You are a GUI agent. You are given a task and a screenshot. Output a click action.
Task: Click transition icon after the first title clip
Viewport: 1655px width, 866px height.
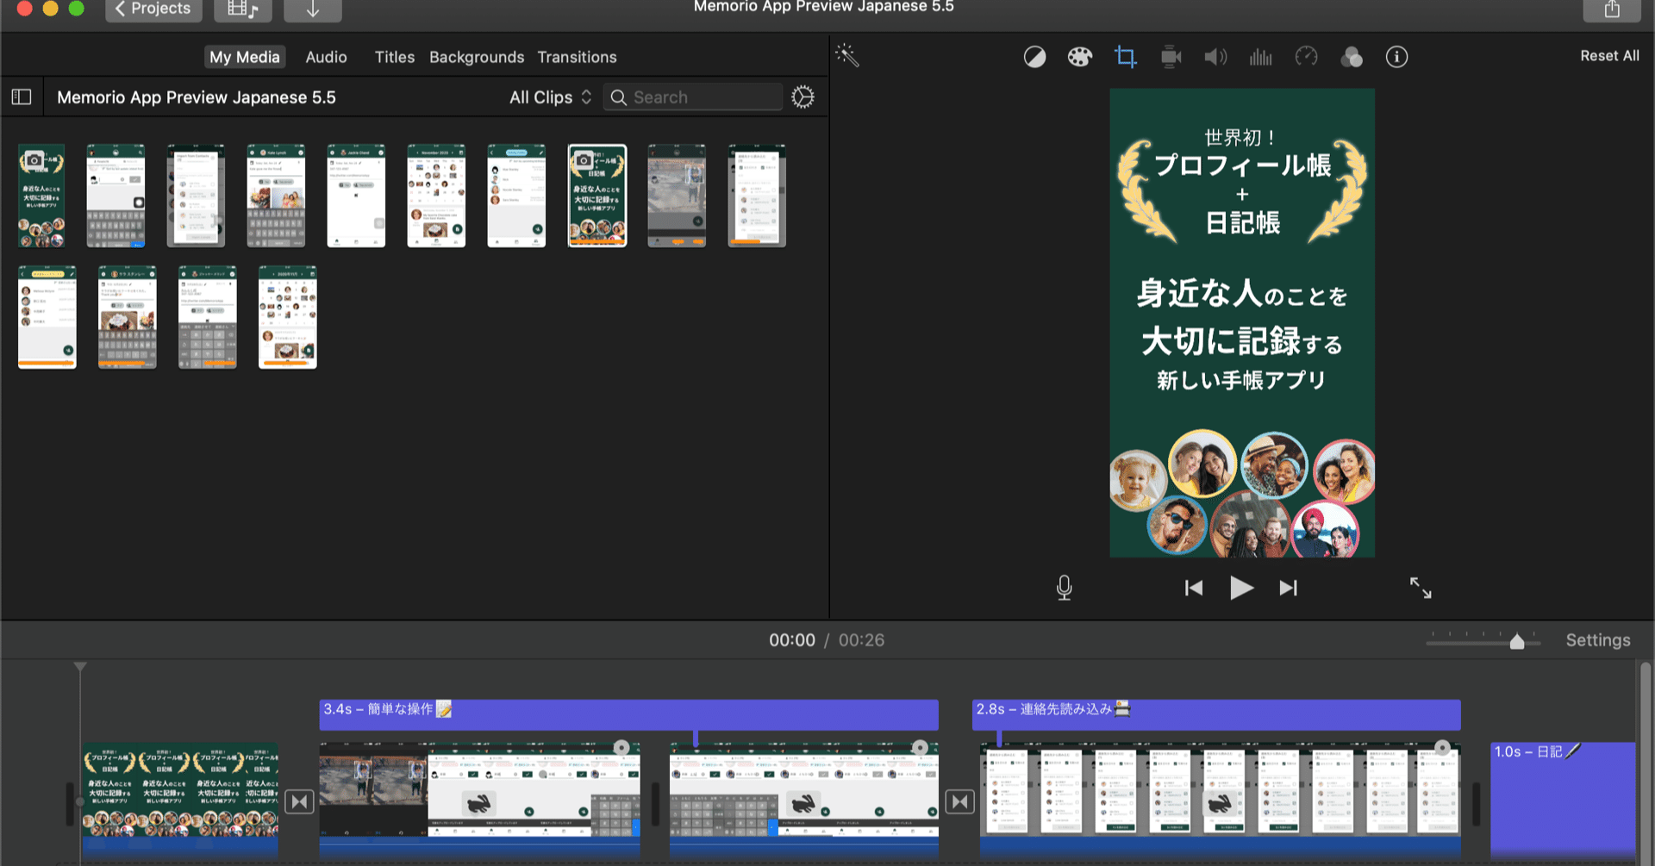coord(299,802)
